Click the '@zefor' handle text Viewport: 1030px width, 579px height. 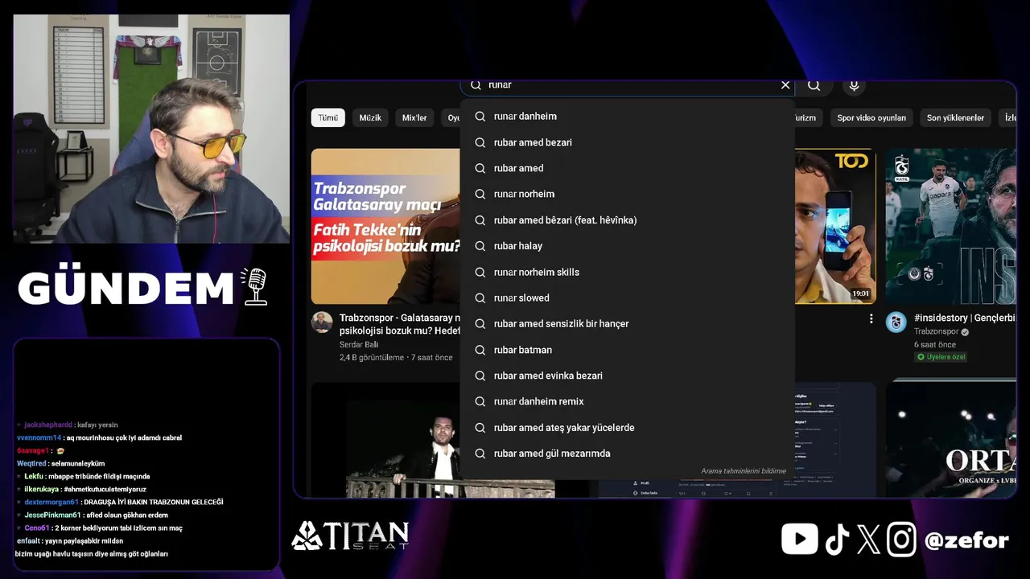point(967,540)
